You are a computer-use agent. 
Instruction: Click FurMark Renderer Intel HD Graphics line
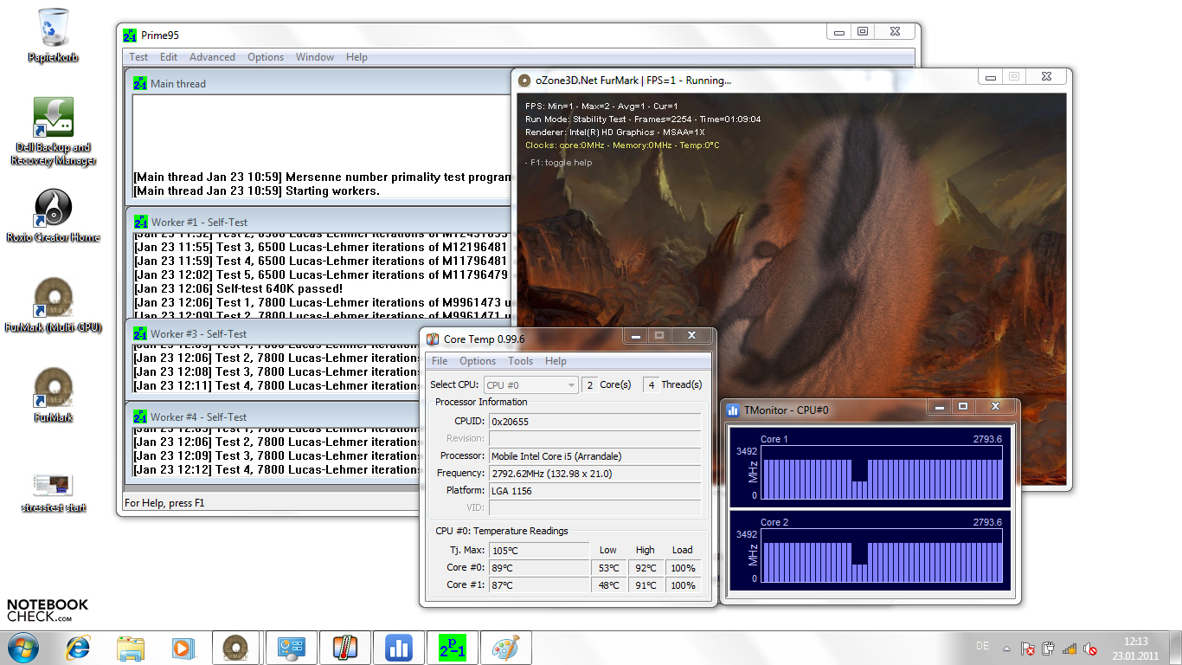[614, 132]
